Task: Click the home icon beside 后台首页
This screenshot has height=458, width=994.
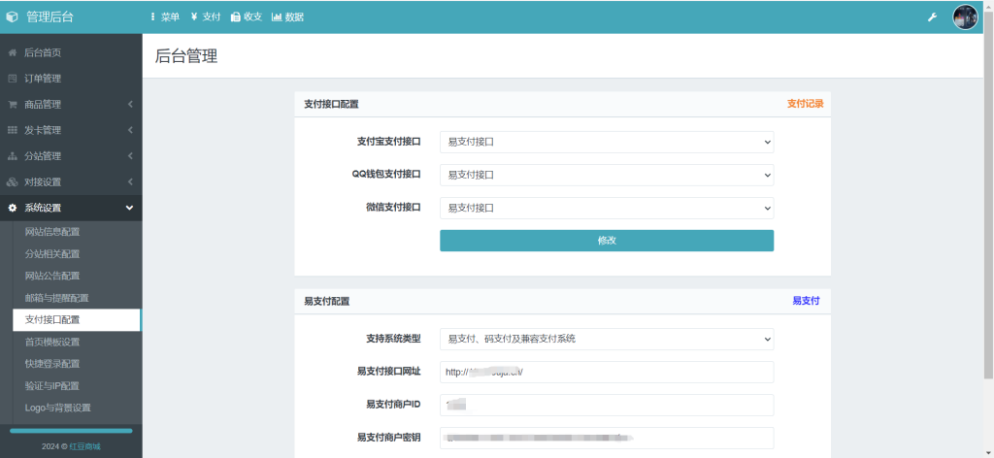Action: click(12, 53)
